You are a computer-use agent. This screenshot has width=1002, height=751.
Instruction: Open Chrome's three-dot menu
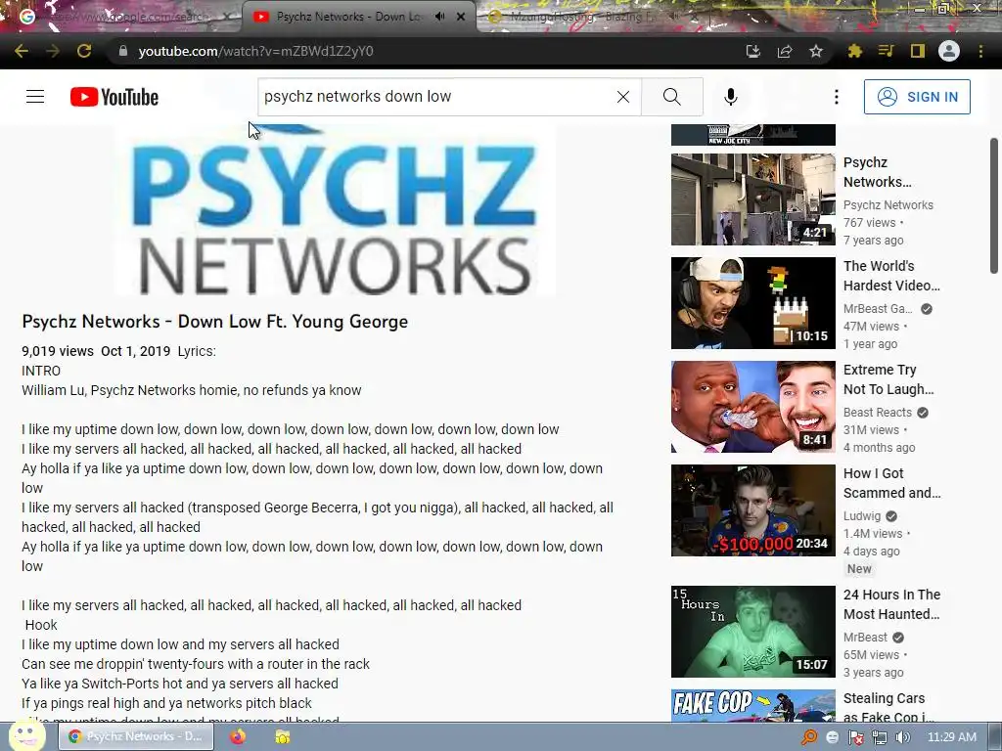coord(980,51)
